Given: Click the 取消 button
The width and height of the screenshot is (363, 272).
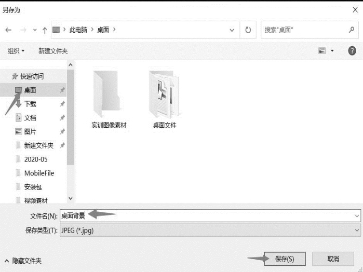Looking at the screenshot, I should pyautogui.click(x=333, y=259).
